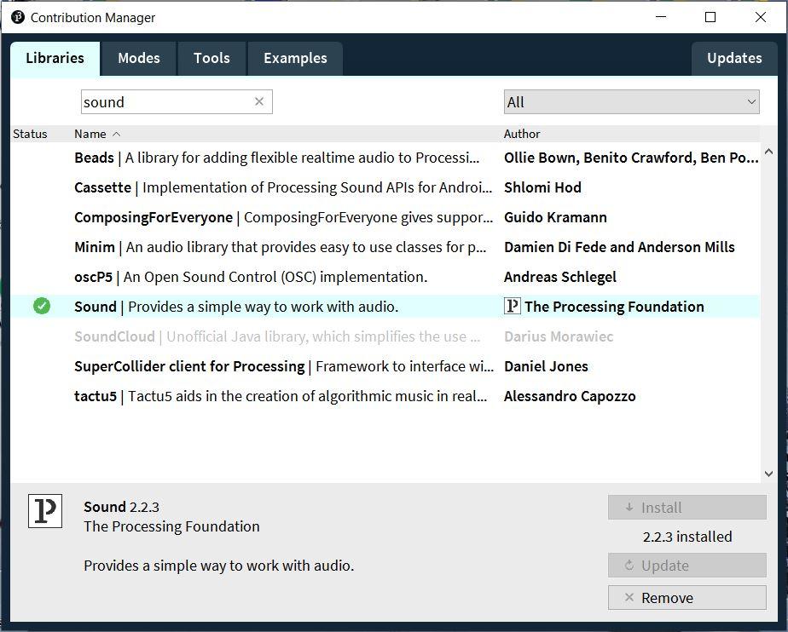This screenshot has width=788, height=632.
Task: Click the Update button
Action: tap(687, 566)
